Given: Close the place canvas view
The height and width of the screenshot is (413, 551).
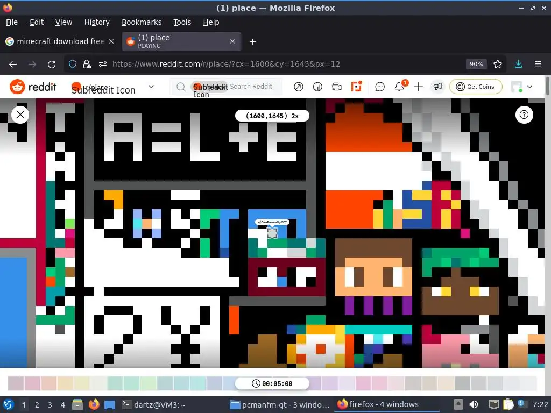Looking at the screenshot, I should click(20, 115).
